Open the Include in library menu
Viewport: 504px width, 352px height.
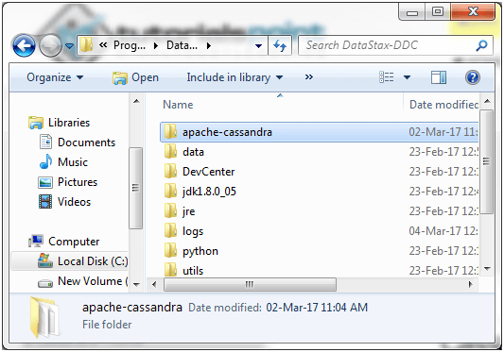click(235, 77)
